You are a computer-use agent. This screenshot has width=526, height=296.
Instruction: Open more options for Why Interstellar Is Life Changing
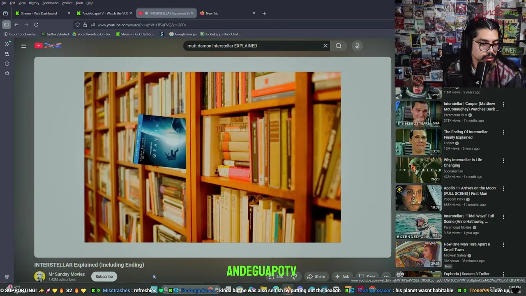503,160
